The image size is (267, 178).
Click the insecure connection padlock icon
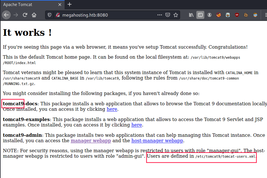(57, 15)
